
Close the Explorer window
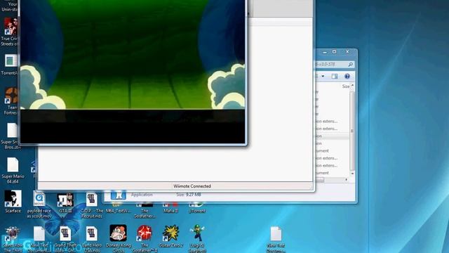tap(347, 52)
